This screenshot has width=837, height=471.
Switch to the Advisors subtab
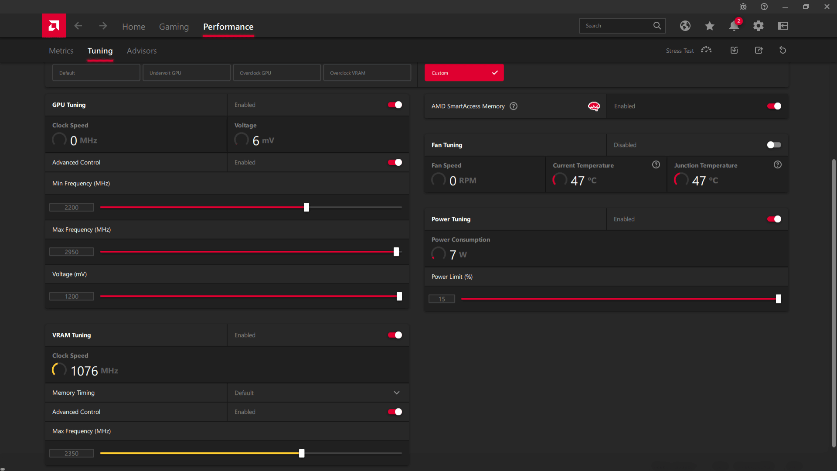[x=142, y=51]
